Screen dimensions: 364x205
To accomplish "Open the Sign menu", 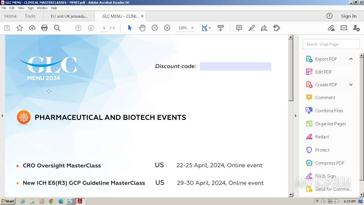I will point(30,8).
